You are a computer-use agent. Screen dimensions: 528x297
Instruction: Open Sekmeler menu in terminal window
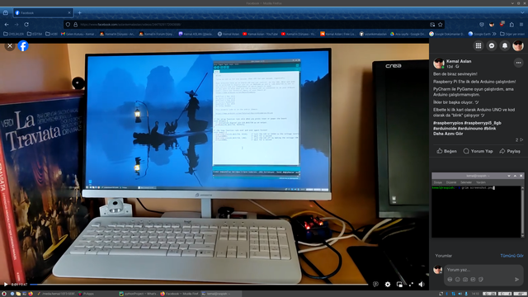click(466, 182)
